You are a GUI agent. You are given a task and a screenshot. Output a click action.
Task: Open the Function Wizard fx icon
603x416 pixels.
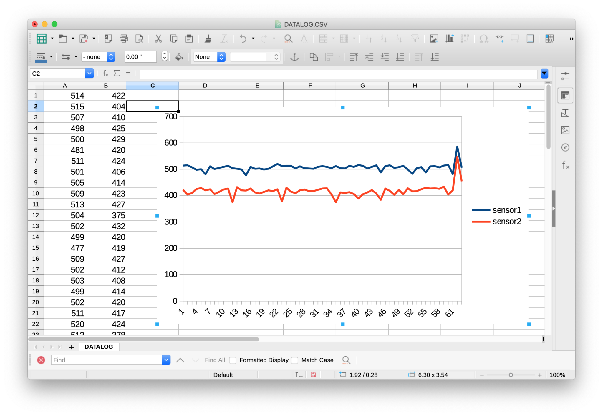tap(105, 74)
